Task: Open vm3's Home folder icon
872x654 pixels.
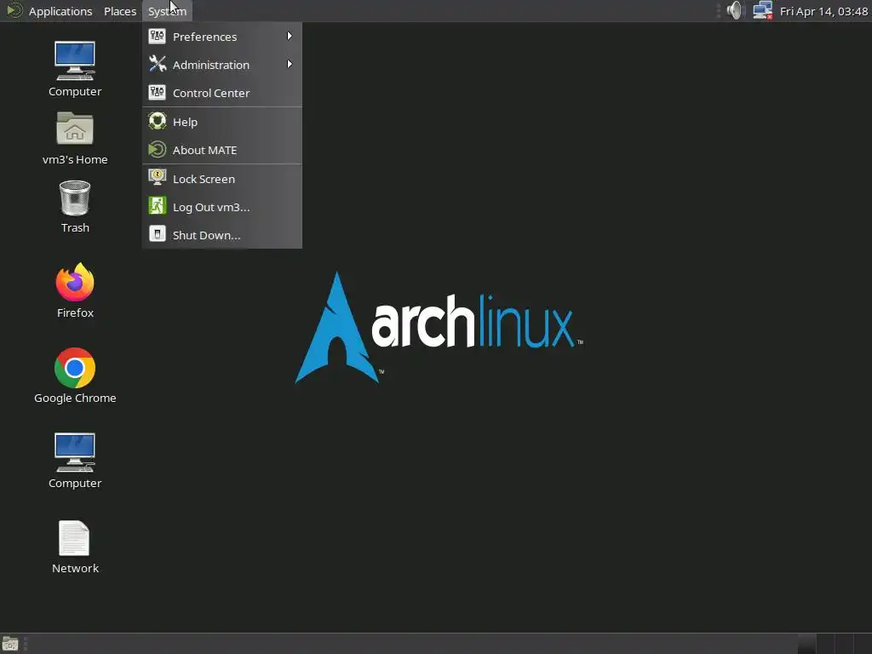Action: pyautogui.click(x=75, y=129)
